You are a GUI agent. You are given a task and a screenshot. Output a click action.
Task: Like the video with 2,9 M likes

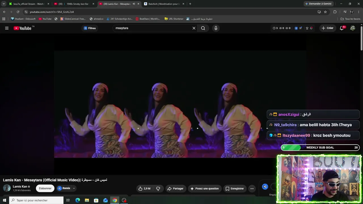[x=144, y=188]
